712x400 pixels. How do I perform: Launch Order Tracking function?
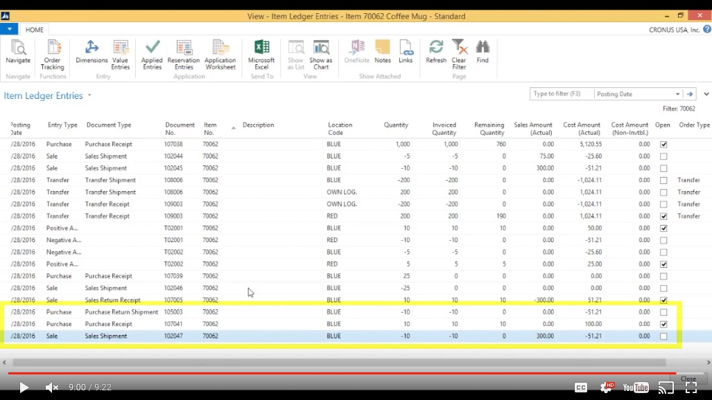[x=52, y=55]
